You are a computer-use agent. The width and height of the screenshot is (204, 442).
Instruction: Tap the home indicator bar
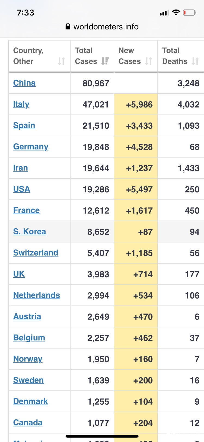pos(102,436)
